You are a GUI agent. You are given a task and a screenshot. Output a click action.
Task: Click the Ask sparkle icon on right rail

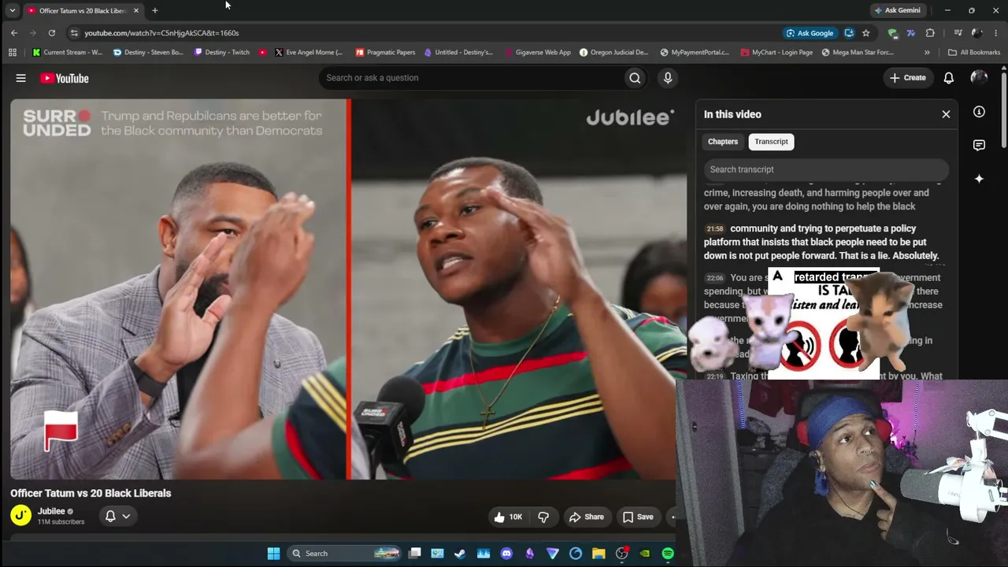click(979, 179)
